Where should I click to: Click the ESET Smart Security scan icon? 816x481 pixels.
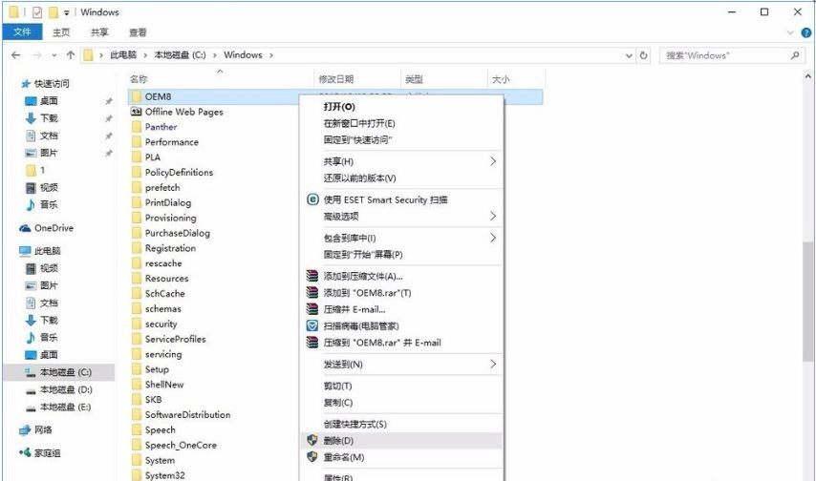[x=311, y=199]
